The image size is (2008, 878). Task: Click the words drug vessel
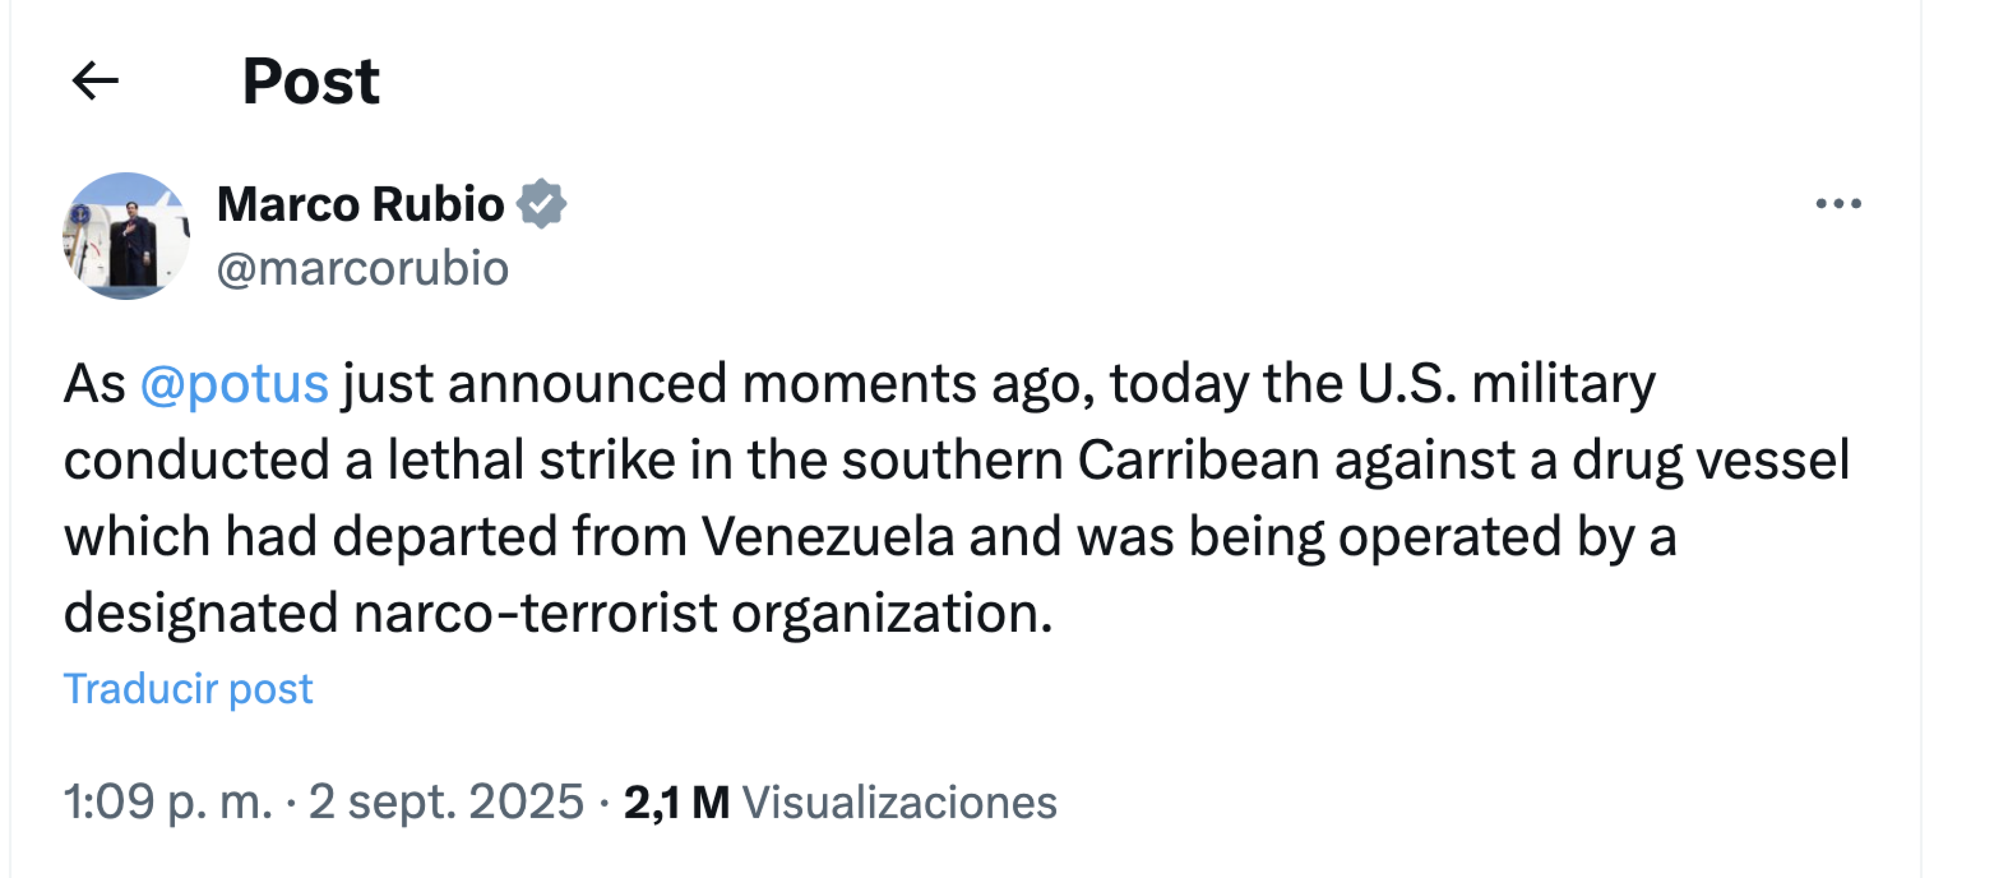[1711, 460]
